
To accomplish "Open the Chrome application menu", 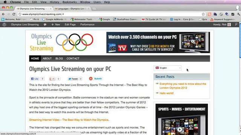I will click(x=15, y=2).
